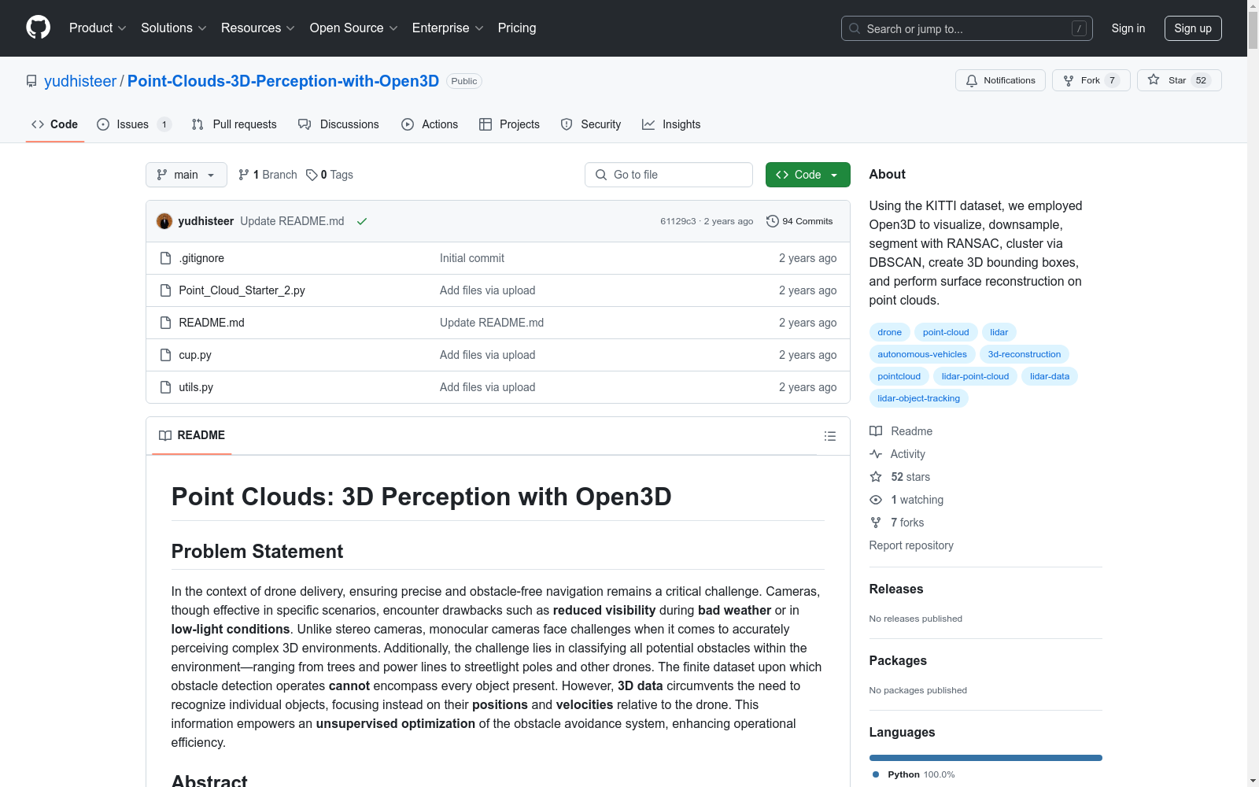This screenshot has height=787, width=1259.
Task: Click the yudhisteer avatar in commit row
Action: click(x=164, y=221)
